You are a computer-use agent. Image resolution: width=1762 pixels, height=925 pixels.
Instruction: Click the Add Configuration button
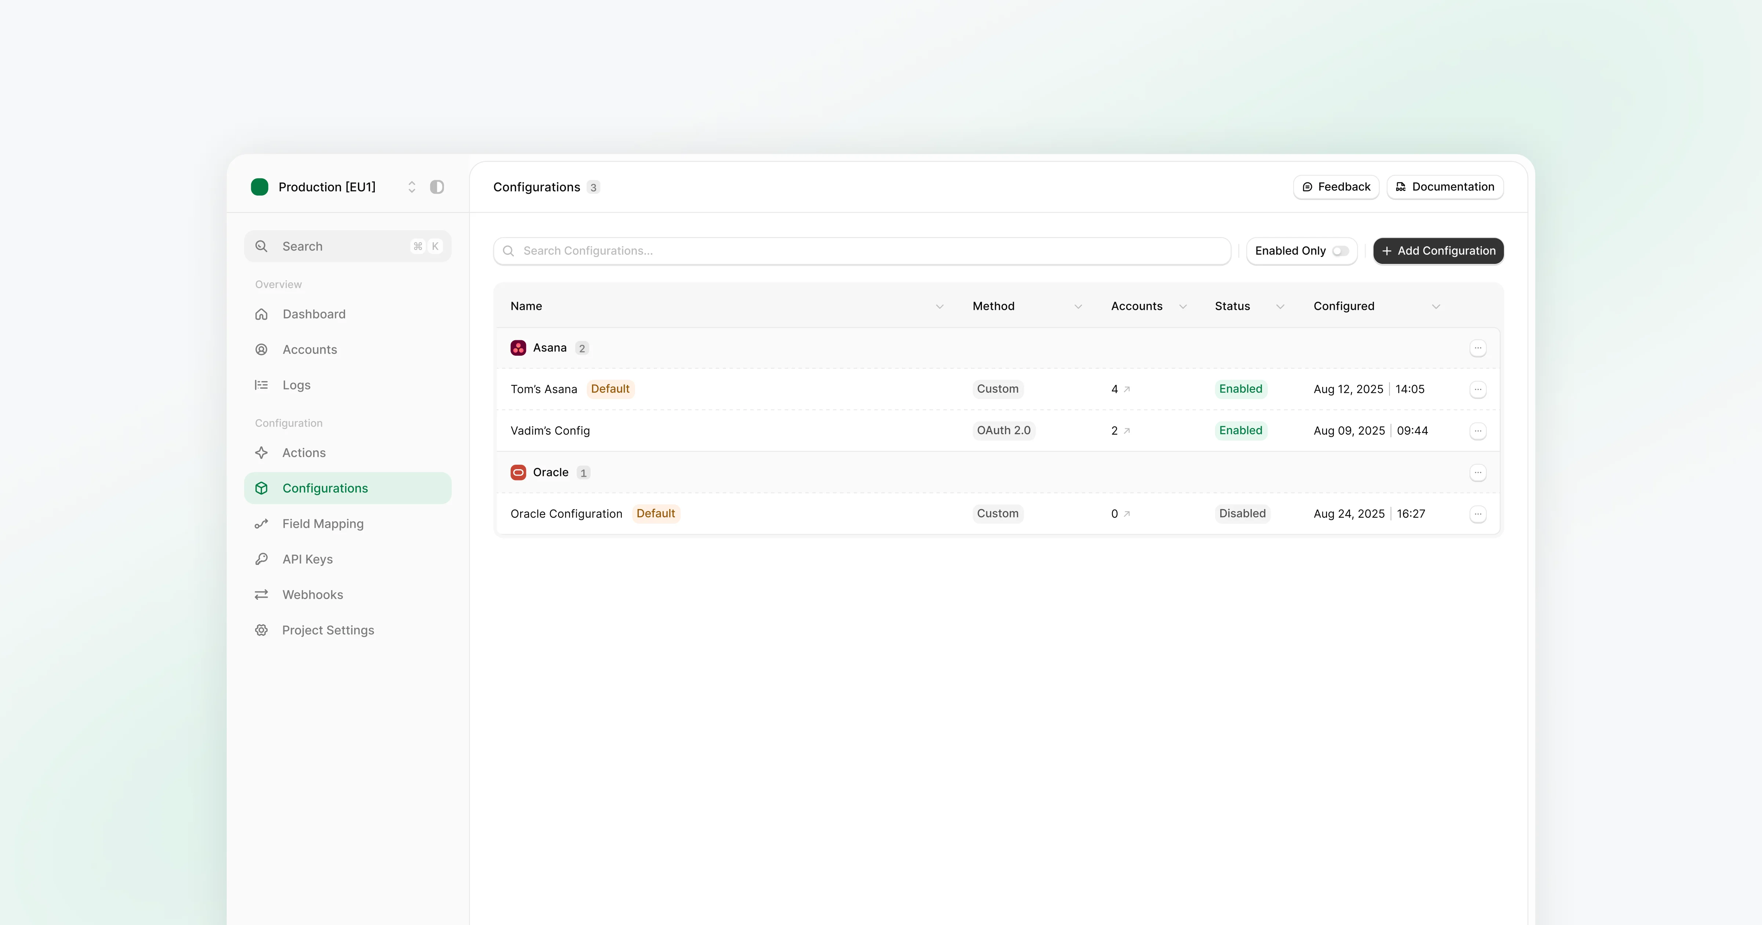click(1438, 250)
